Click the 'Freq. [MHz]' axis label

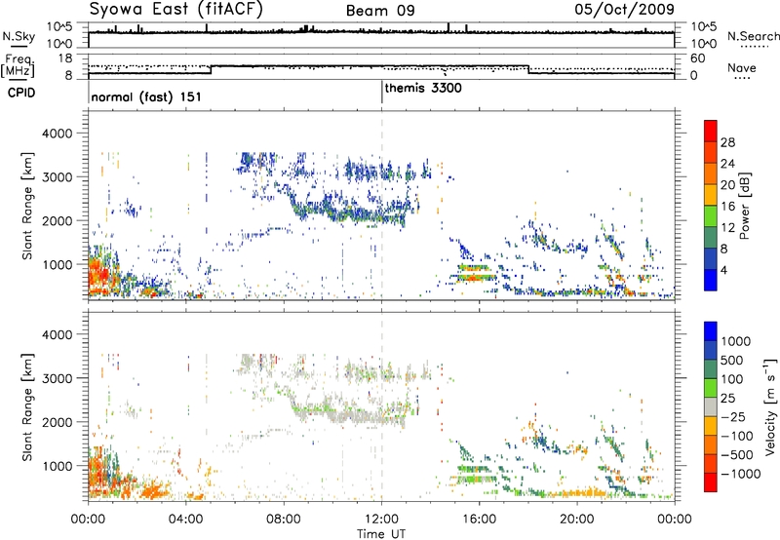point(18,65)
